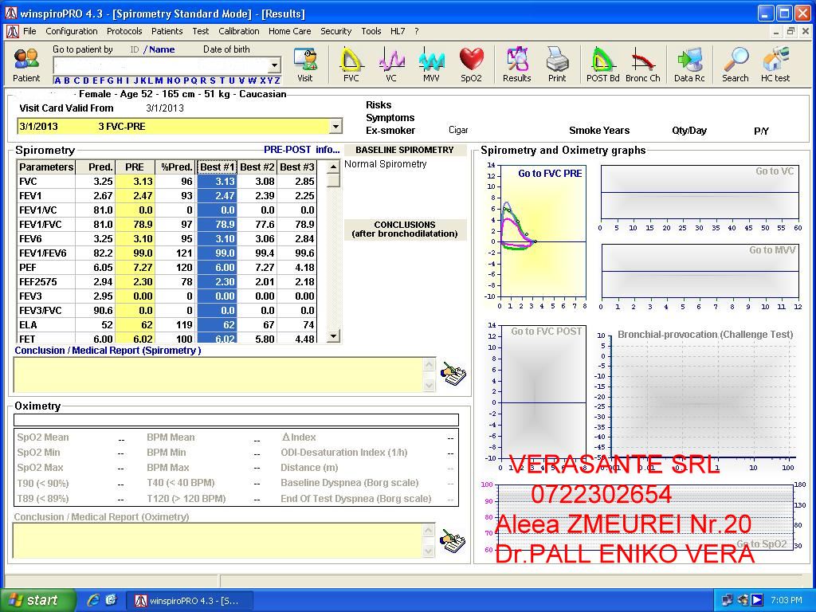Image resolution: width=816 pixels, height=612 pixels.
Task: Select the Best #1 column header
Action: click(217, 167)
